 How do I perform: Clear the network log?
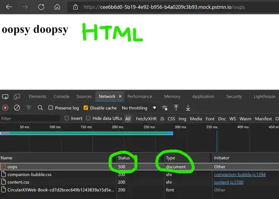pyautogui.click(x=17, y=108)
